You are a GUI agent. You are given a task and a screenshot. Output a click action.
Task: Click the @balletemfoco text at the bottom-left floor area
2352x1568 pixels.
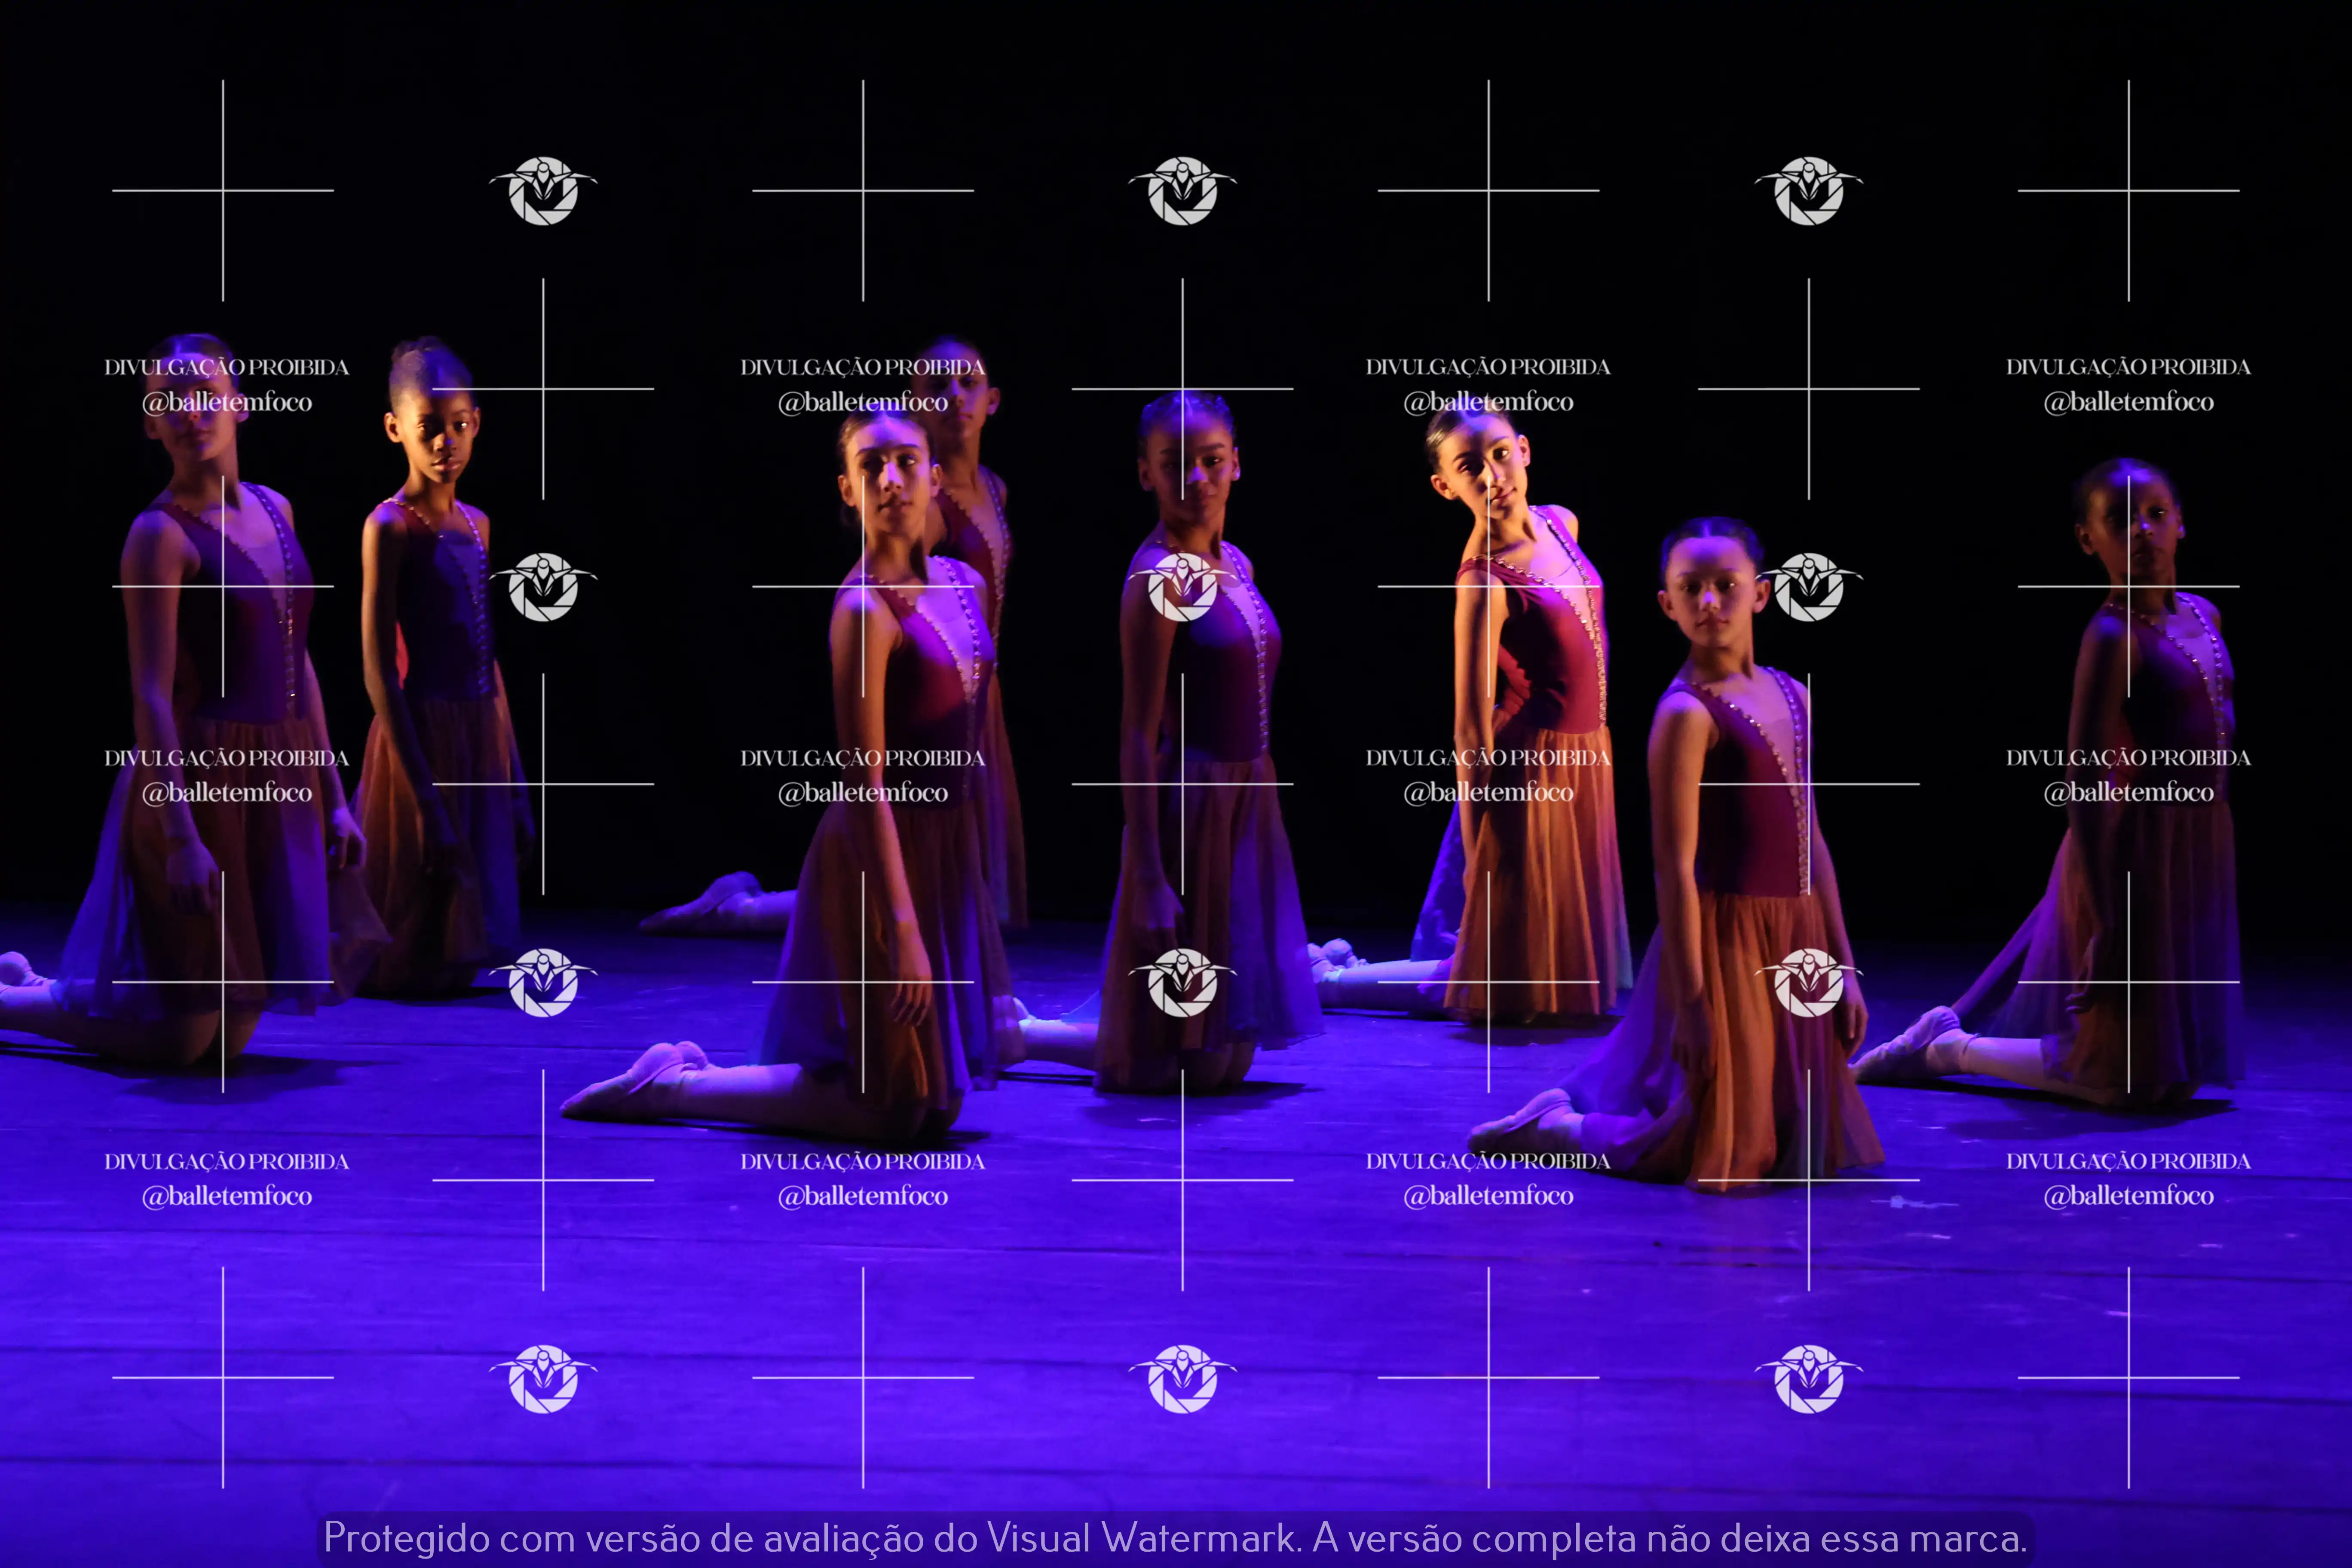pos(227,1196)
